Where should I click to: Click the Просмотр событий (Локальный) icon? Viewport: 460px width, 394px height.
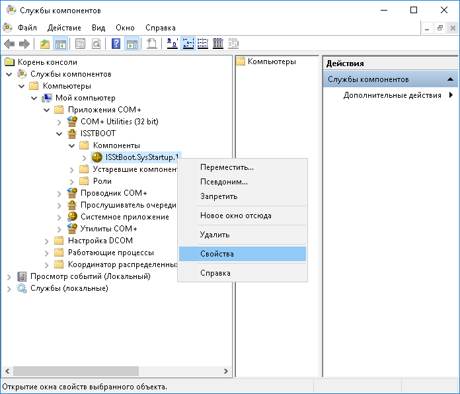coord(22,276)
